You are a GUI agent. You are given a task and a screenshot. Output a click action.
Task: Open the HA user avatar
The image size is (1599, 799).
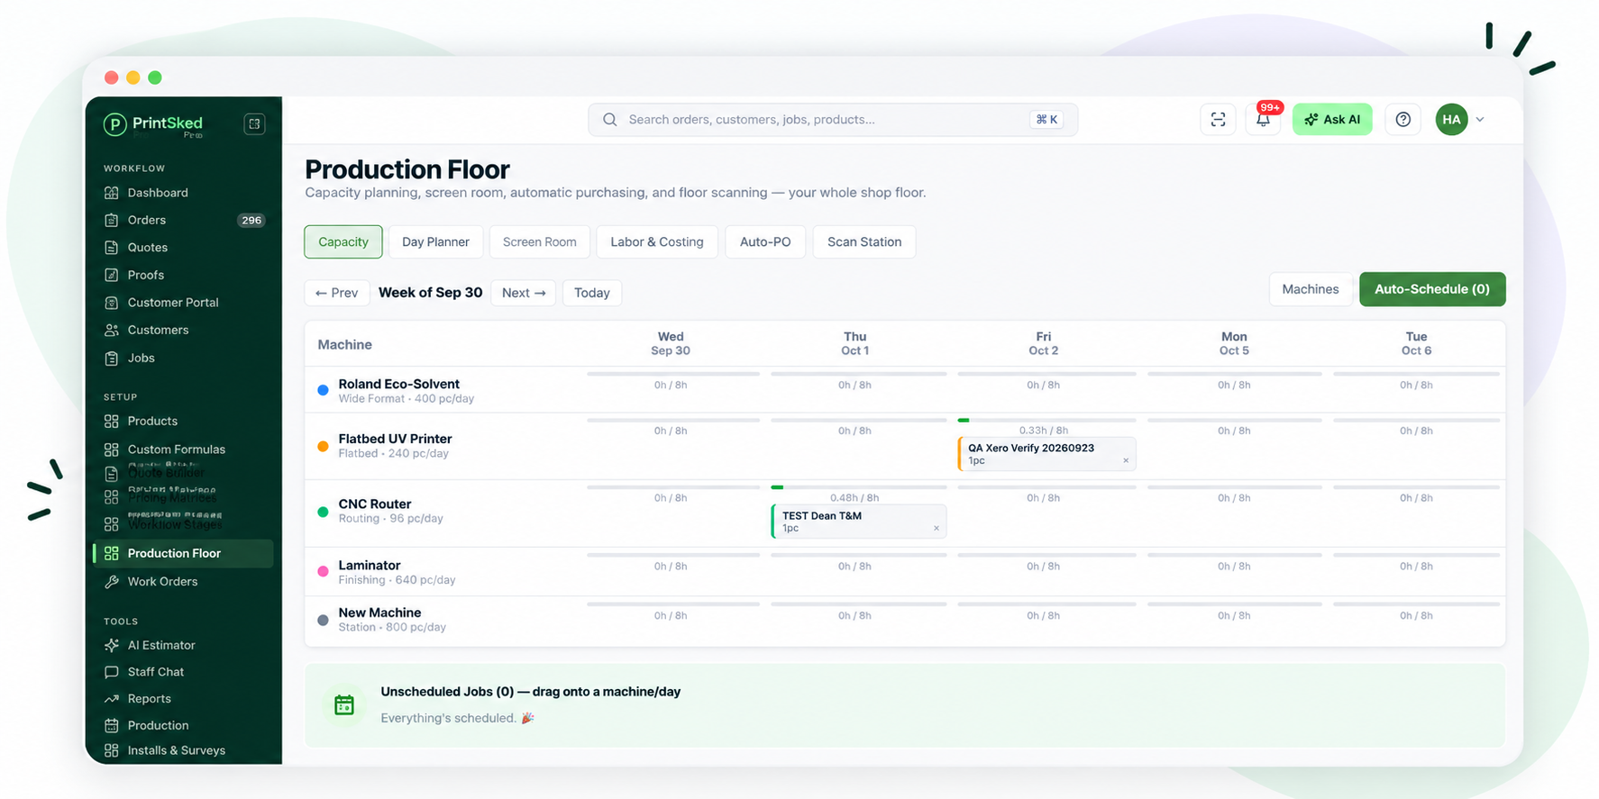coord(1451,120)
